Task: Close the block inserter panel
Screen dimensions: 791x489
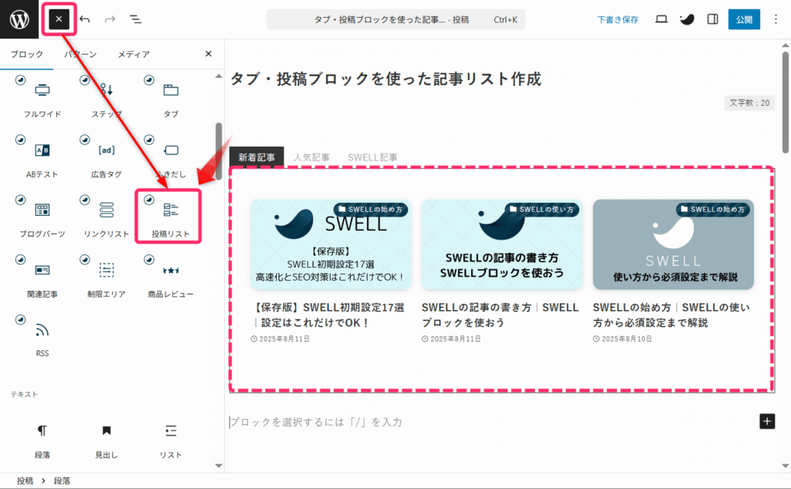Action: 209,54
